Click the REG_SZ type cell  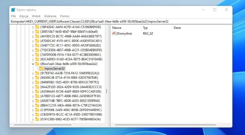[x=148, y=33]
